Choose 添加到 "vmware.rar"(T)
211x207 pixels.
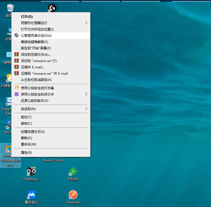coord(51,61)
